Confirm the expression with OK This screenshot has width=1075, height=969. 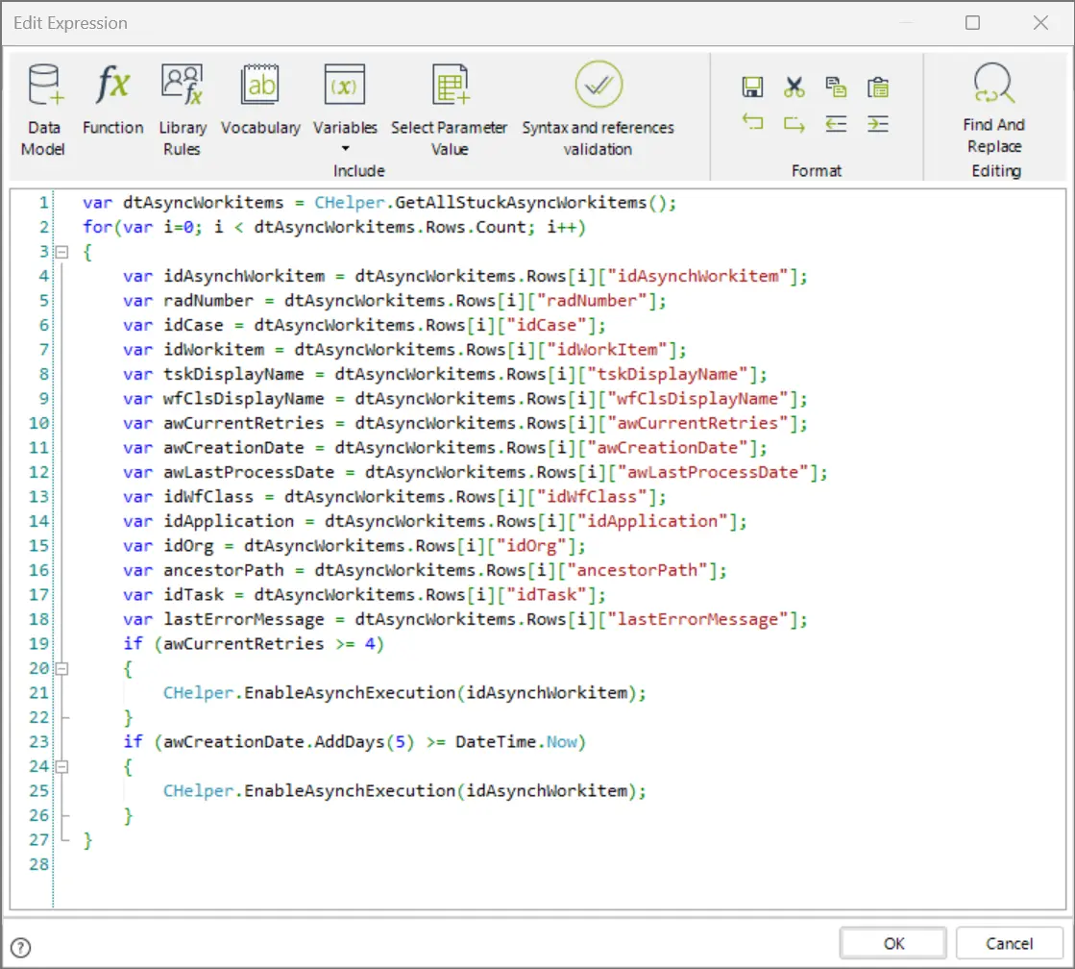893,944
